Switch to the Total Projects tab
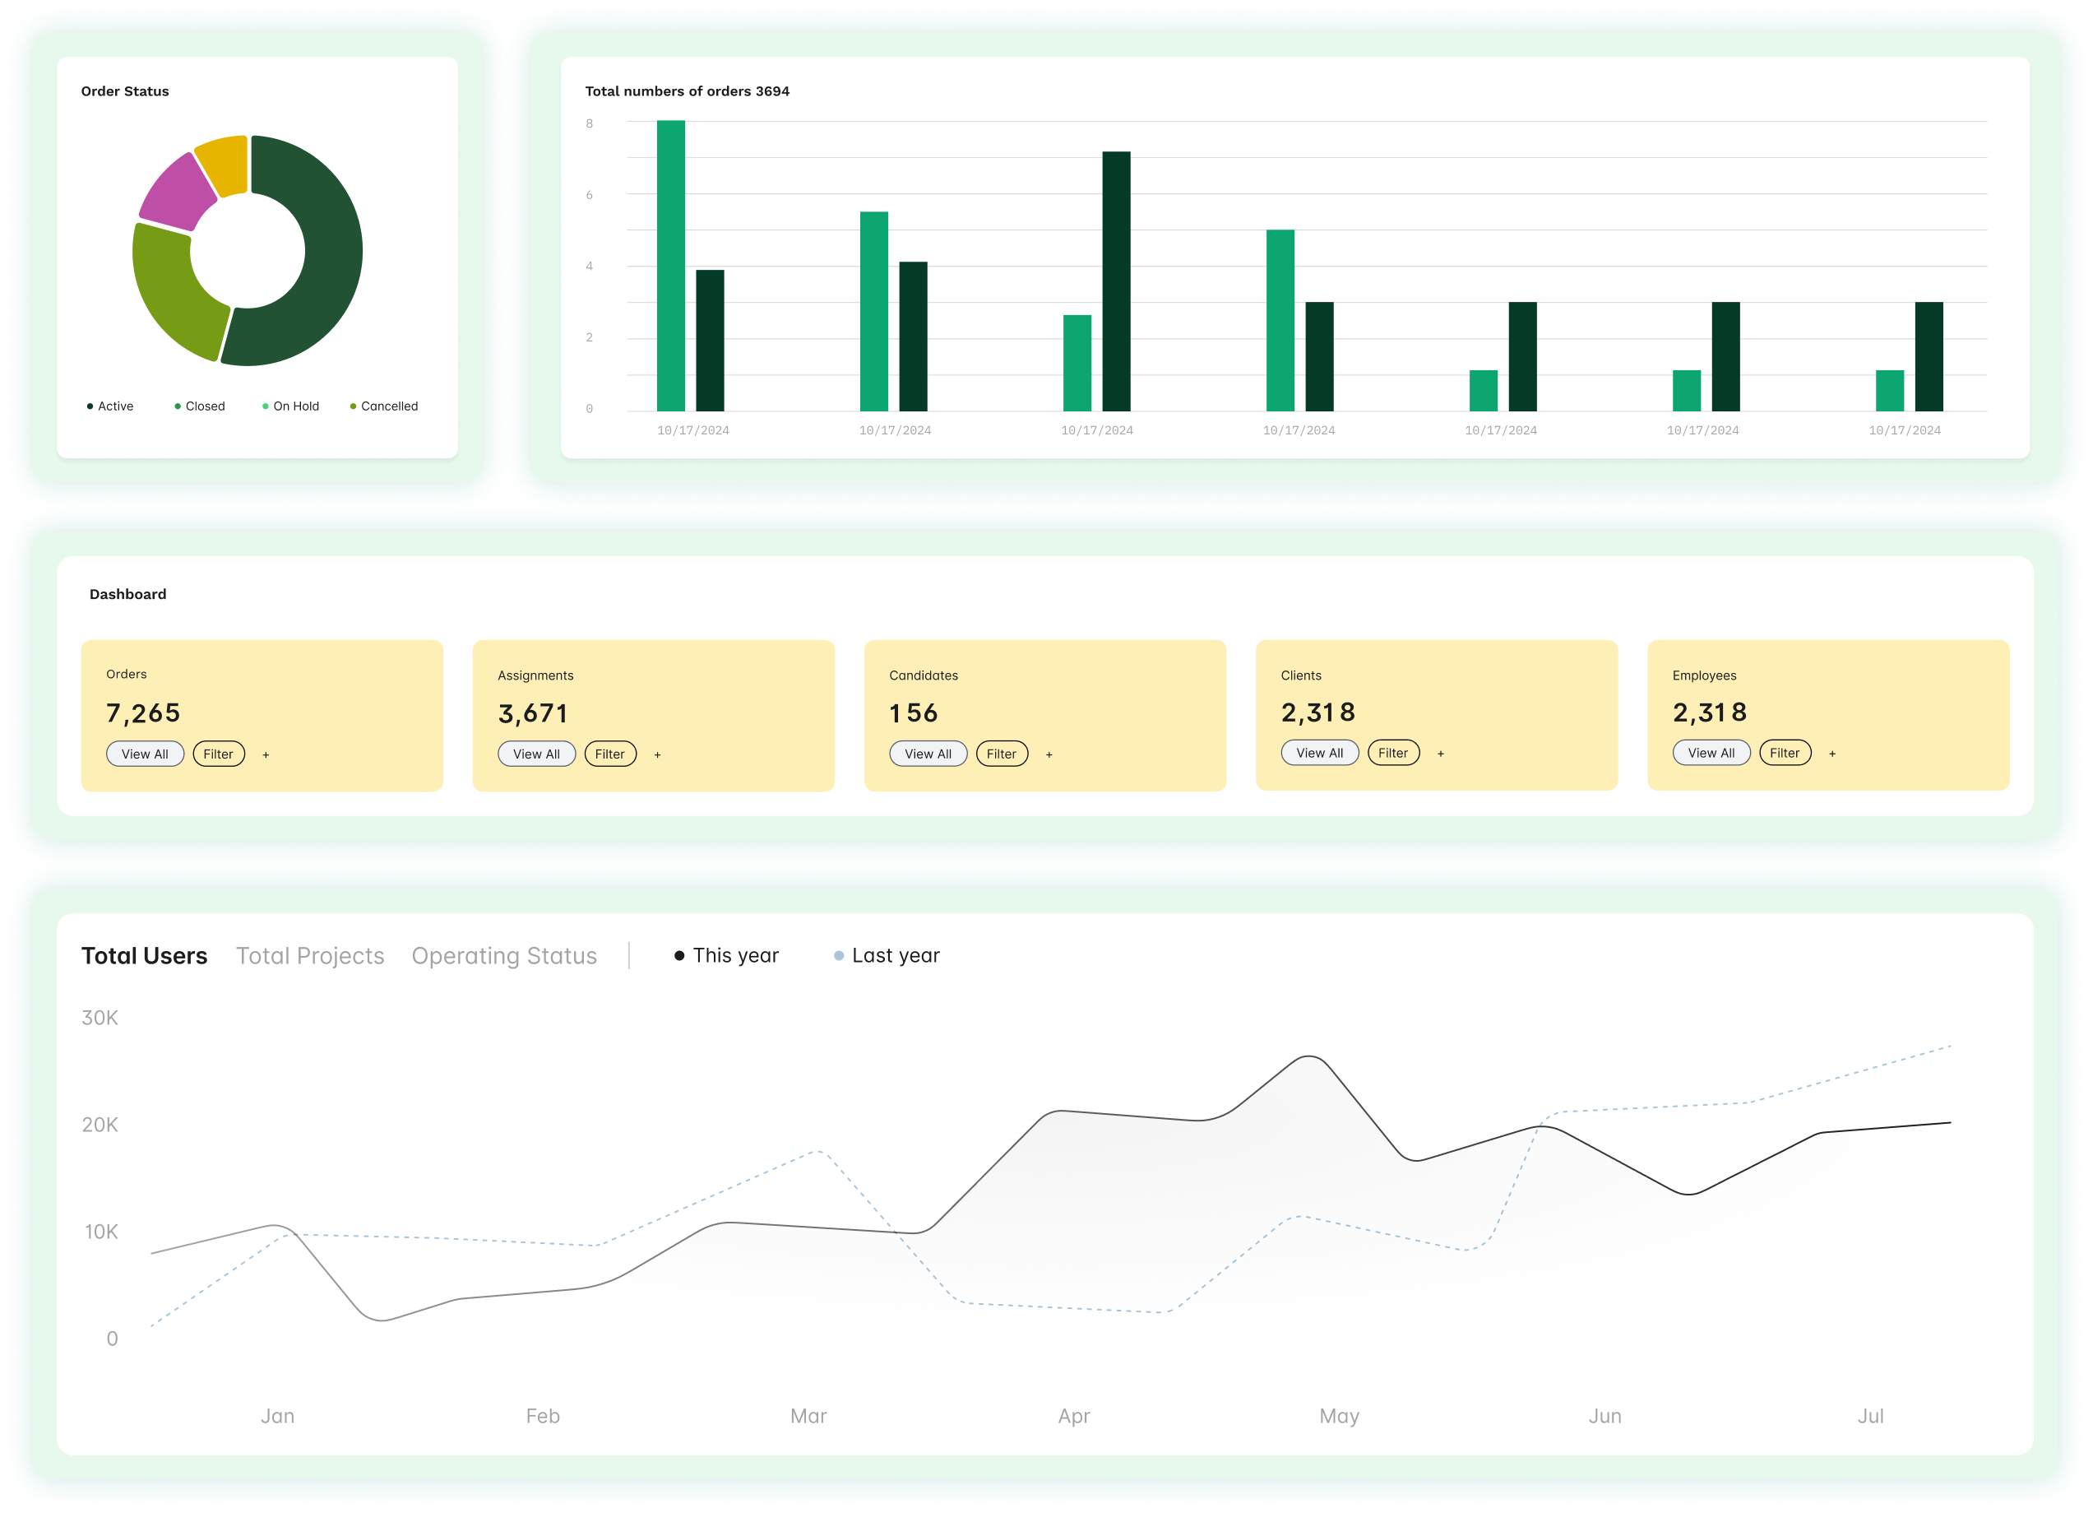Screen dimensions: 2093x1513 tap(310, 955)
